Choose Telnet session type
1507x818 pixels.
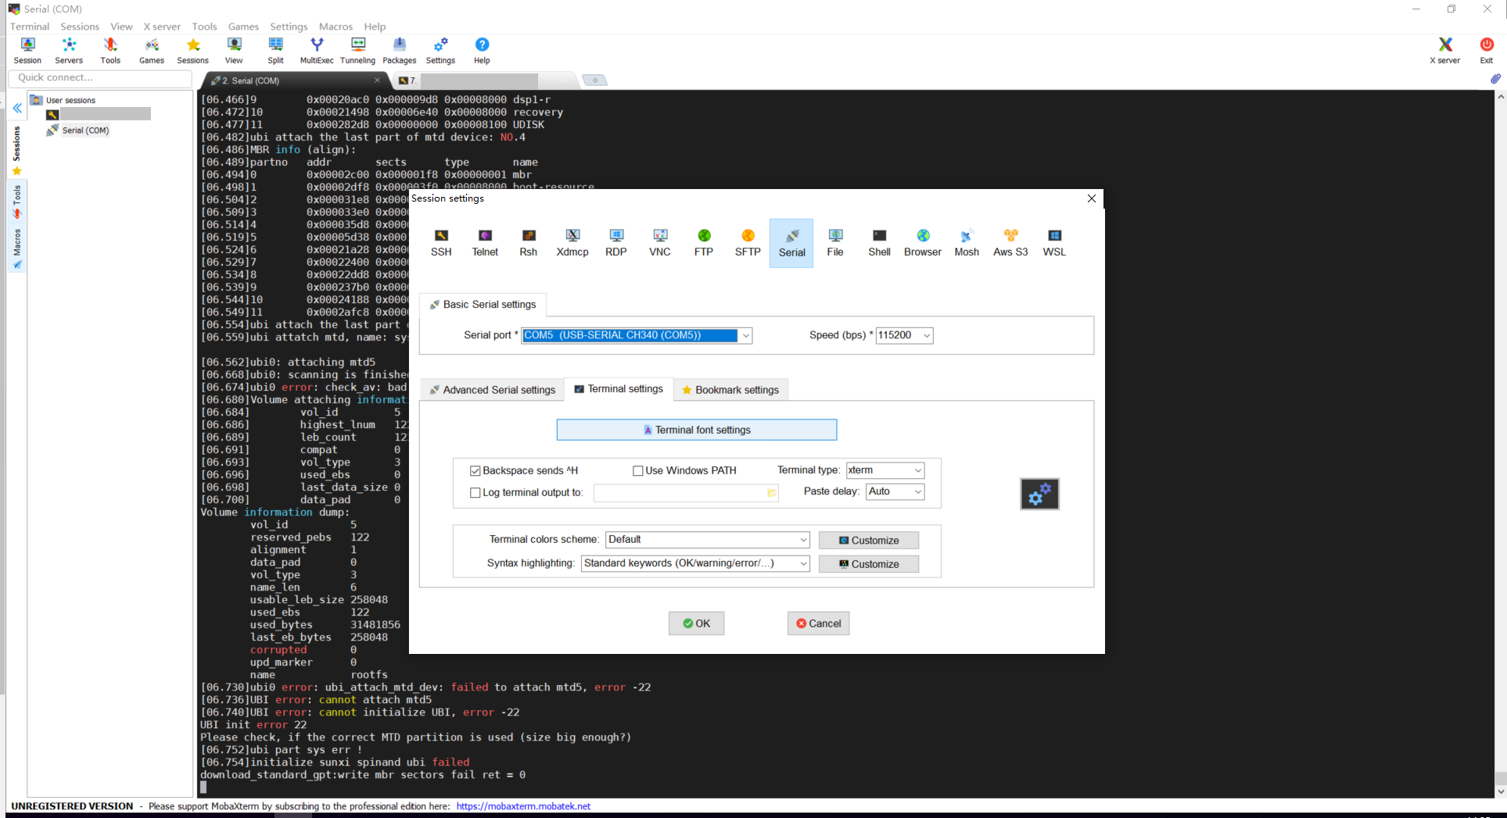(485, 242)
